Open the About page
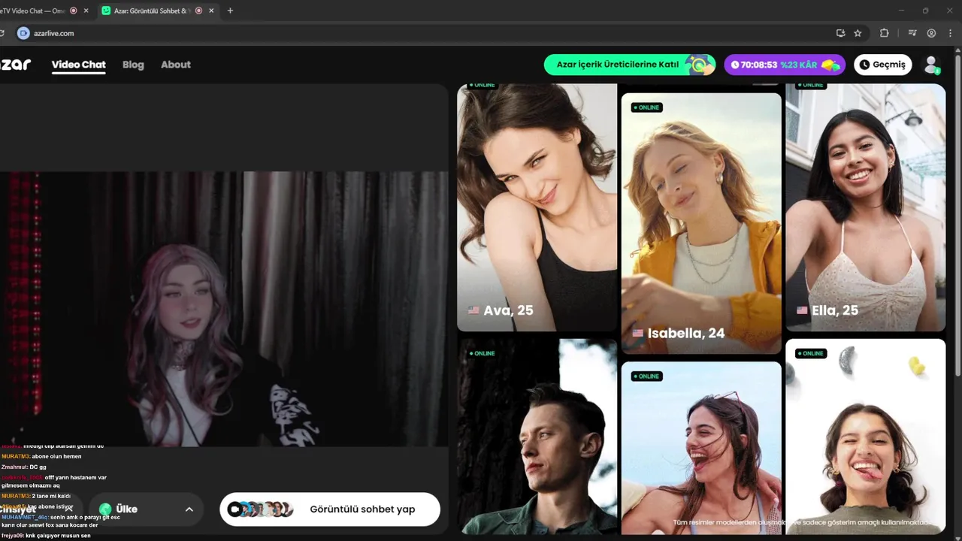This screenshot has width=962, height=541. 176,65
